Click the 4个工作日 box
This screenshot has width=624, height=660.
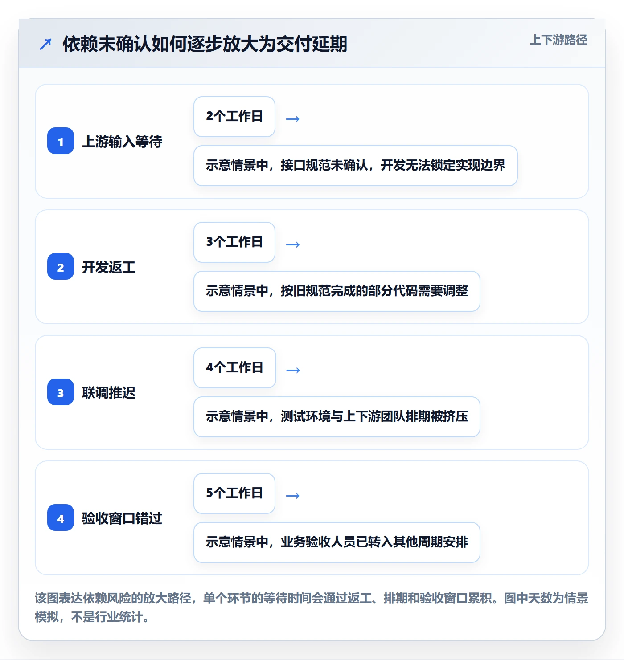tap(235, 368)
